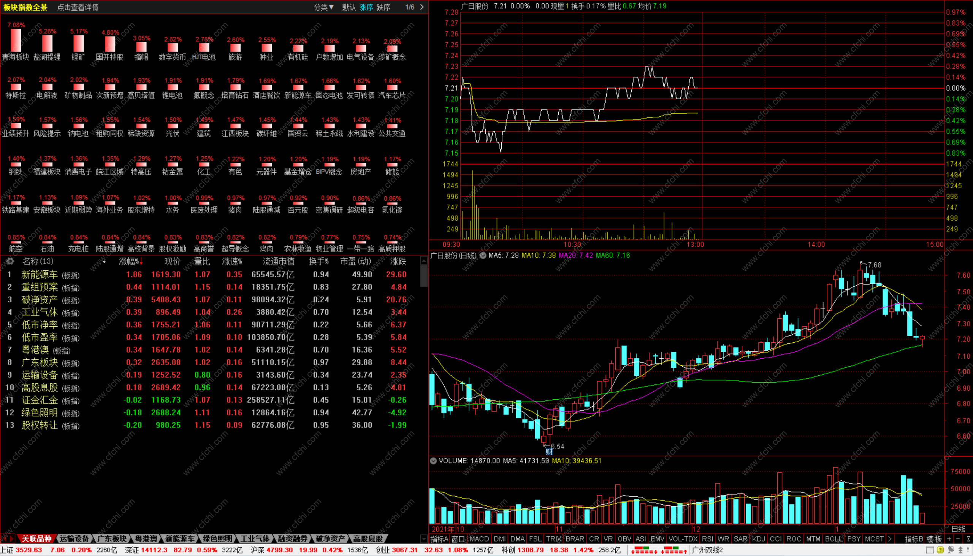The image size is (973, 556).
Task: Switch to the 新能源车 tab at the bottom
Action: tap(179, 539)
